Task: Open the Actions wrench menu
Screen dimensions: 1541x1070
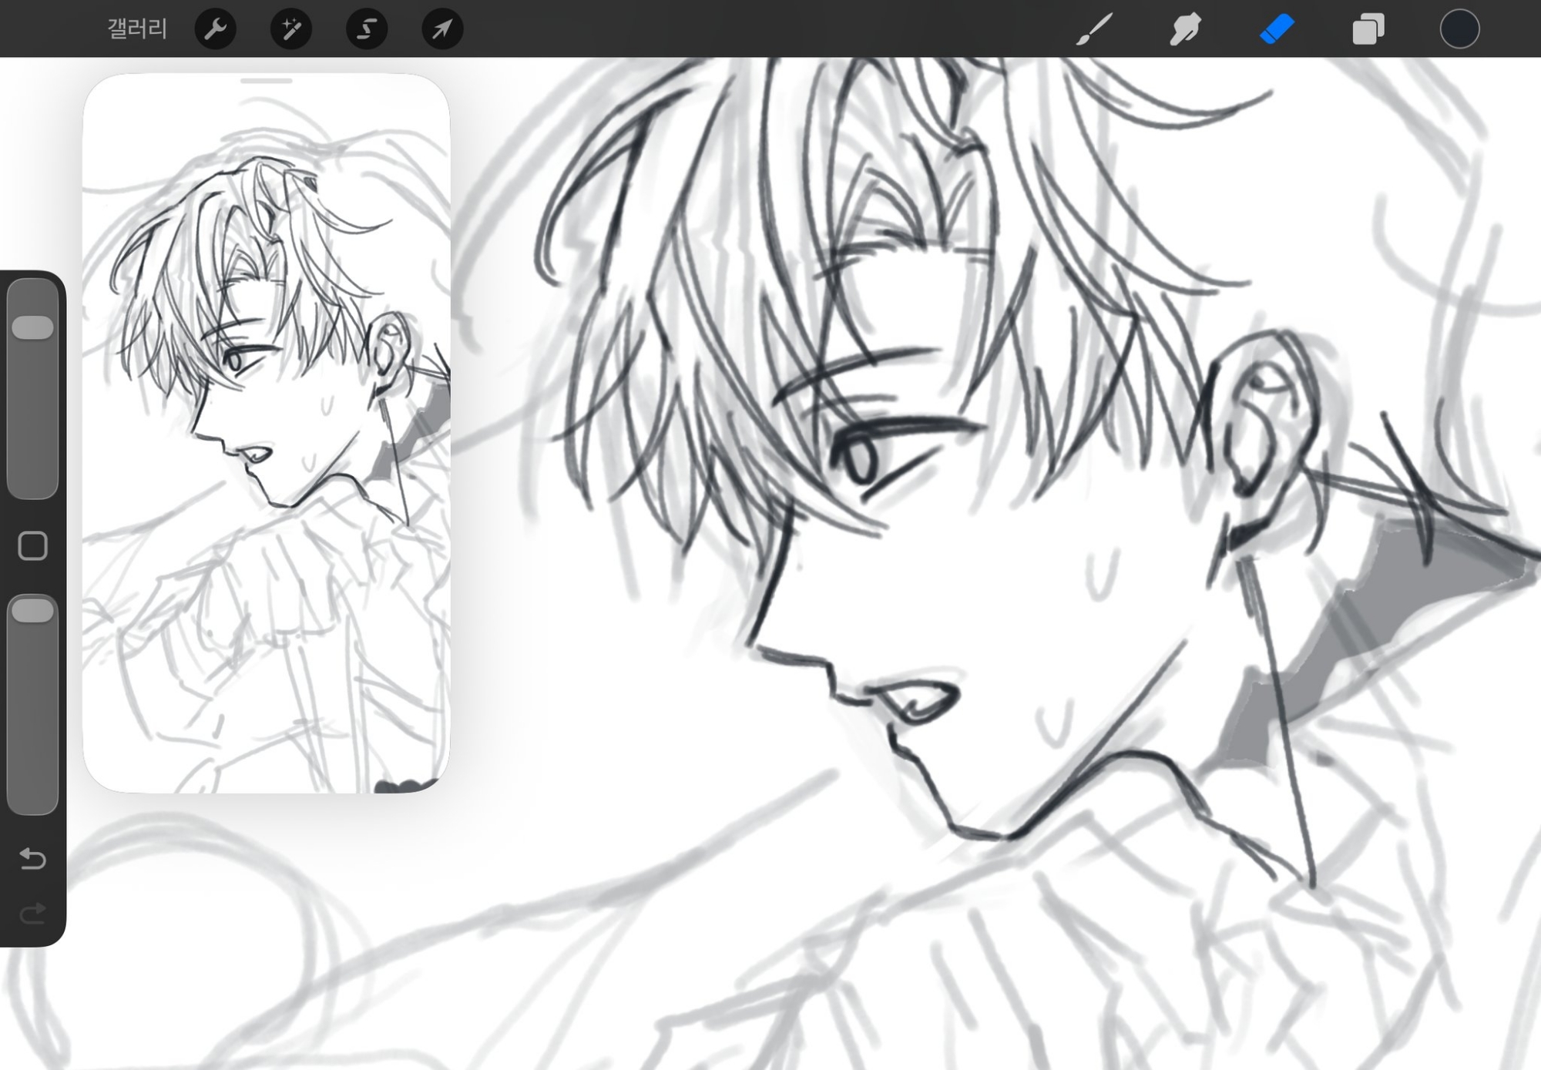Action: (x=215, y=29)
